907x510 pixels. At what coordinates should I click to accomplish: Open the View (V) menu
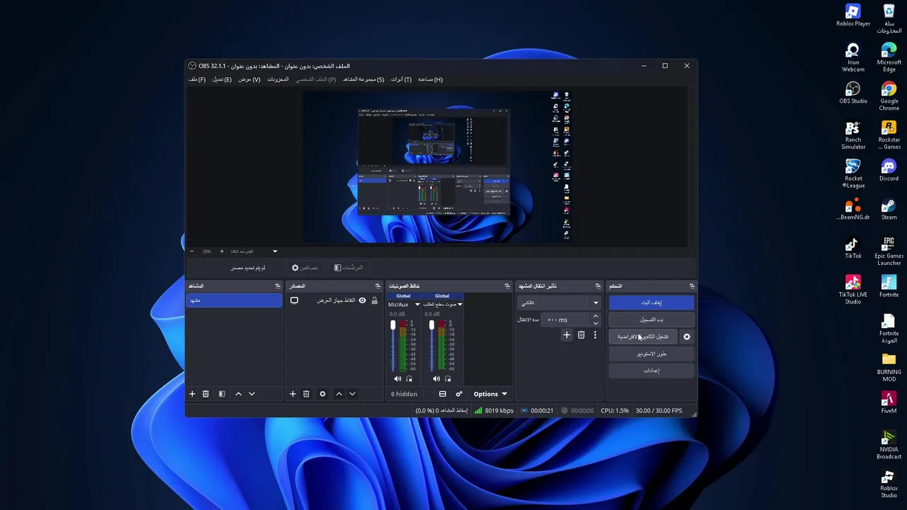[x=249, y=79]
